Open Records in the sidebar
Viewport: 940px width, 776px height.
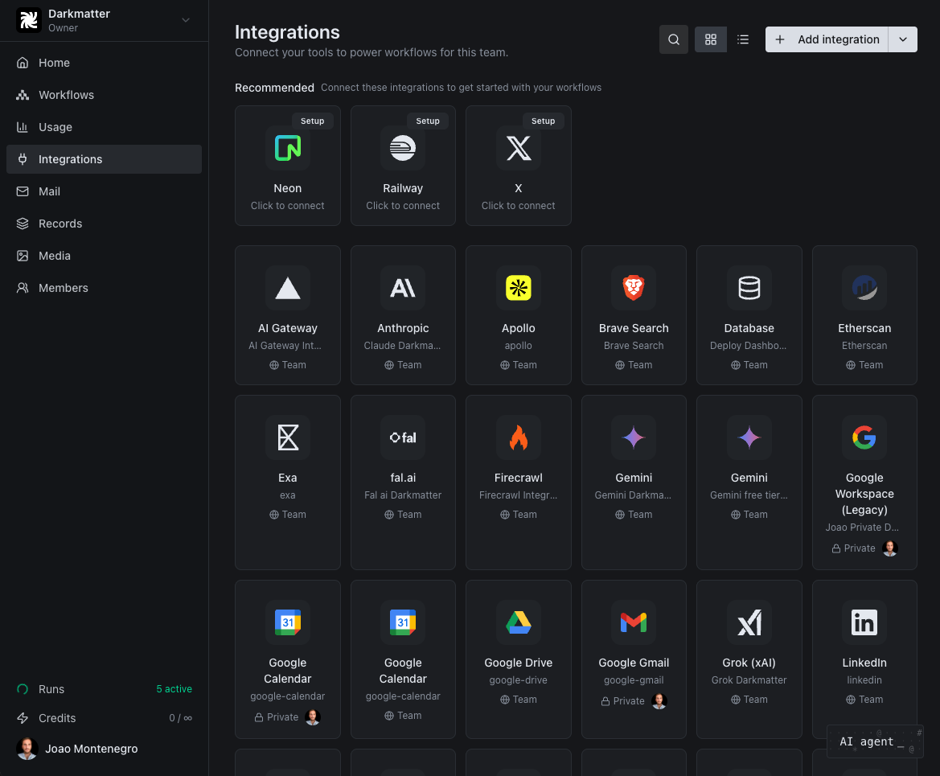point(104,224)
